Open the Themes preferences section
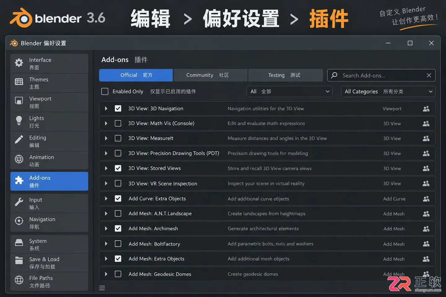Viewport: 446px width, 297px height. click(x=49, y=83)
